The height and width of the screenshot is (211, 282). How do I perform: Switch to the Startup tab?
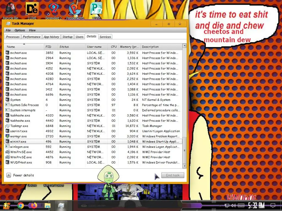pyautogui.click(x=67, y=37)
